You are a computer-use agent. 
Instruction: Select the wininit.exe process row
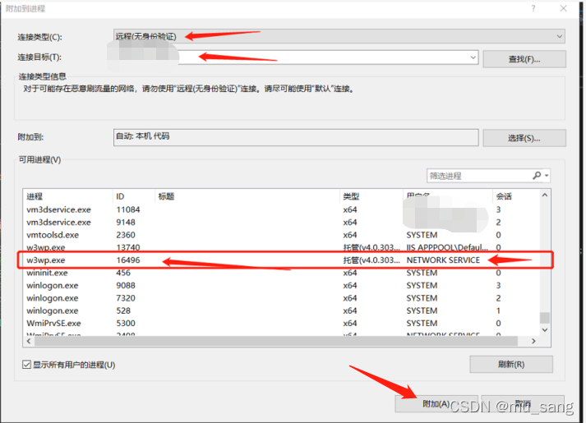(281, 273)
